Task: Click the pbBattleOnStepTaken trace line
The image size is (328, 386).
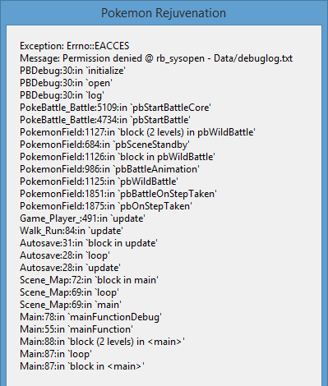Action: point(118,194)
